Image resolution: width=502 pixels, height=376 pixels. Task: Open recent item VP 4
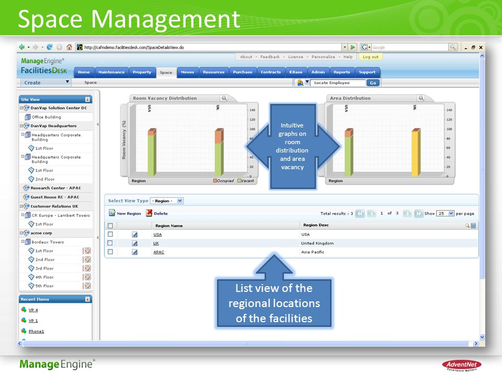[33, 310]
